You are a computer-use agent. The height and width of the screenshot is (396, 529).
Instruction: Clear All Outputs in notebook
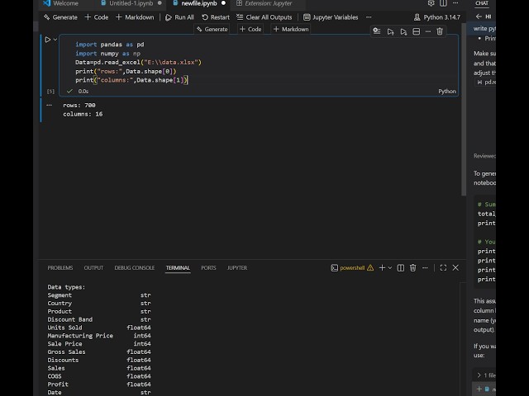pyautogui.click(x=264, y=17)
